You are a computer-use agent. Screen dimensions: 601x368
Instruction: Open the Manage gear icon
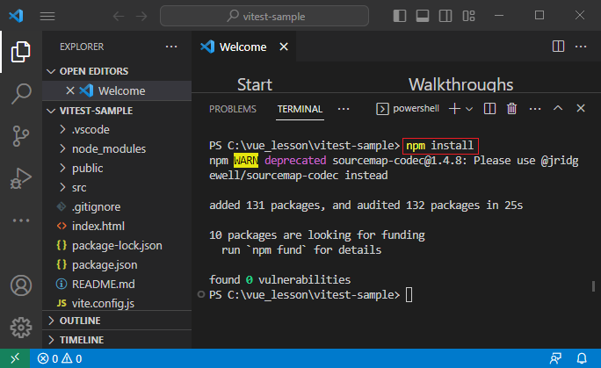click(21, 328)
